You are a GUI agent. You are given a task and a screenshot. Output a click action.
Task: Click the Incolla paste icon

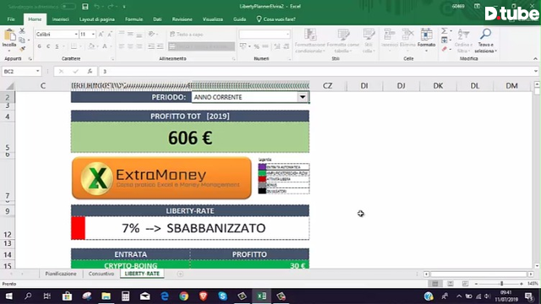pos(9,35)
